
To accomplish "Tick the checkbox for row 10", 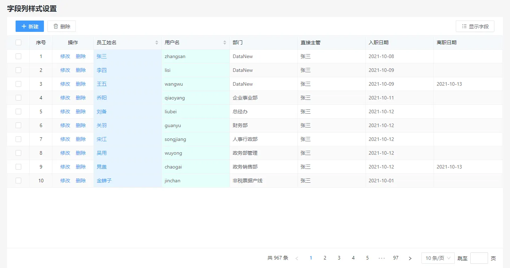I will [x=18, y=181].
